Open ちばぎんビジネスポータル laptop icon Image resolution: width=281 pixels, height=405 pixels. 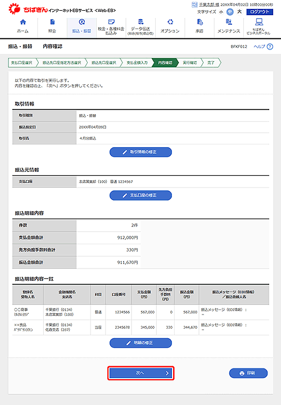[259, 22]
